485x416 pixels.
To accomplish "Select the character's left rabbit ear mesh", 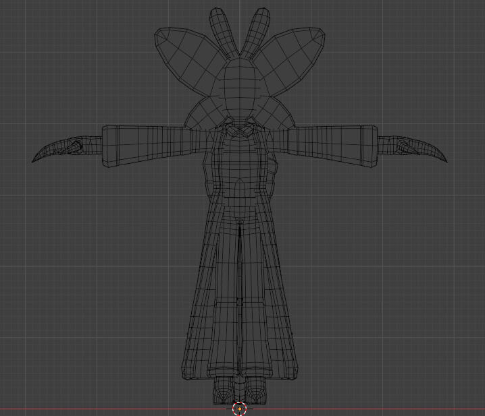I will pyautogui.click(x=222, y=32).
